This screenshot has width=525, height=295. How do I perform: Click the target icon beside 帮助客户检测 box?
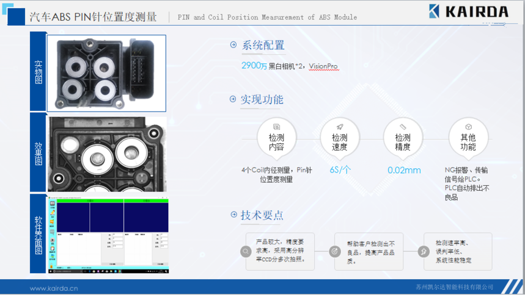coord(334,252)
